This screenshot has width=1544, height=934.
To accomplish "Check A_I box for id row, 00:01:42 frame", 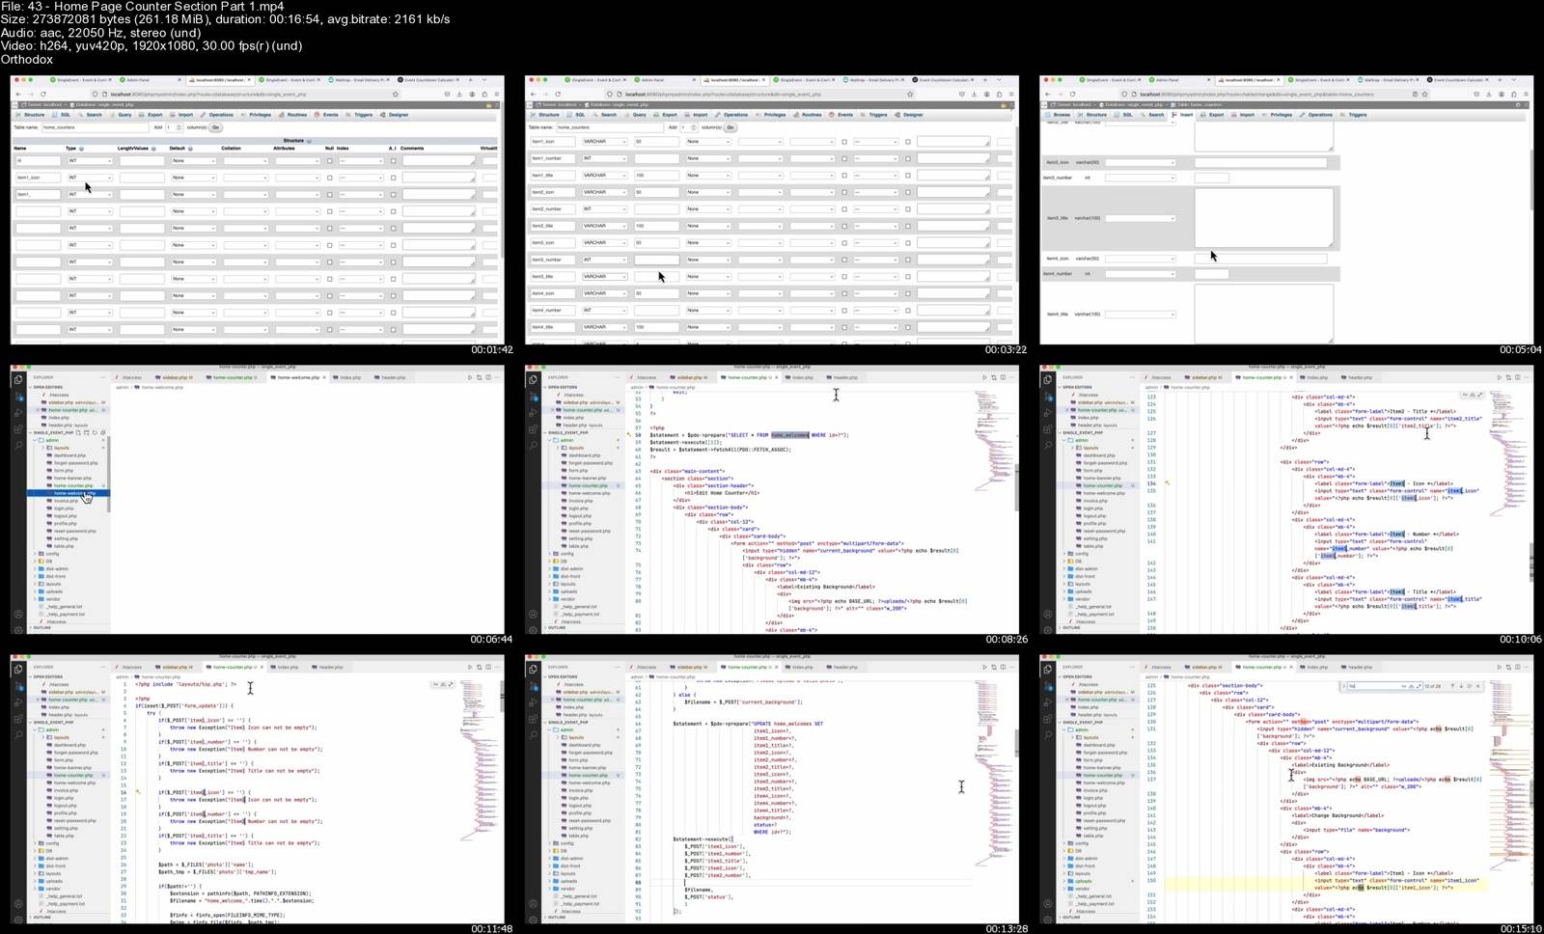I will pos(393,160).
